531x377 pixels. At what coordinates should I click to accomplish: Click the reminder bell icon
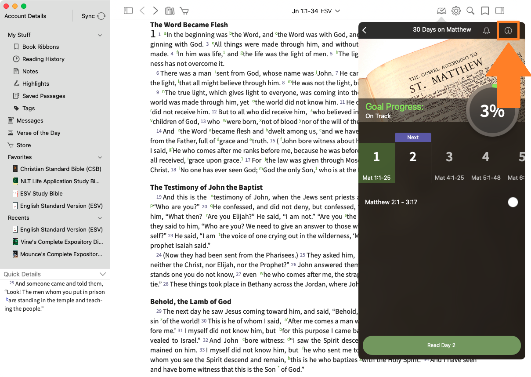pyautogui.click(x=486, y=31)
